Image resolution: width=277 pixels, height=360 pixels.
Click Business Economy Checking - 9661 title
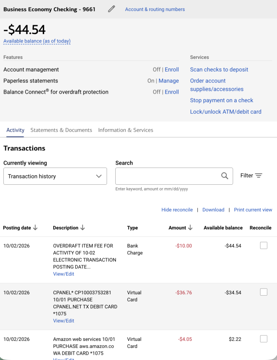[x=49, y=10]
